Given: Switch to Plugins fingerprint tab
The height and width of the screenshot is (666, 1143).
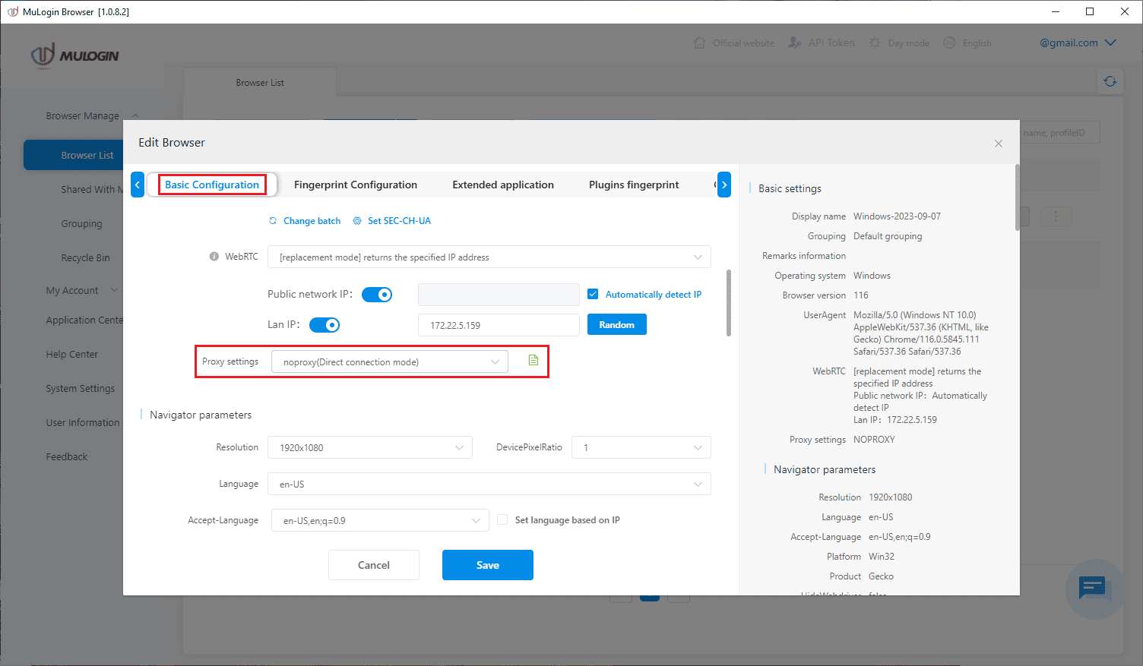Looking at the screenshot, I should tap(634, 185).
